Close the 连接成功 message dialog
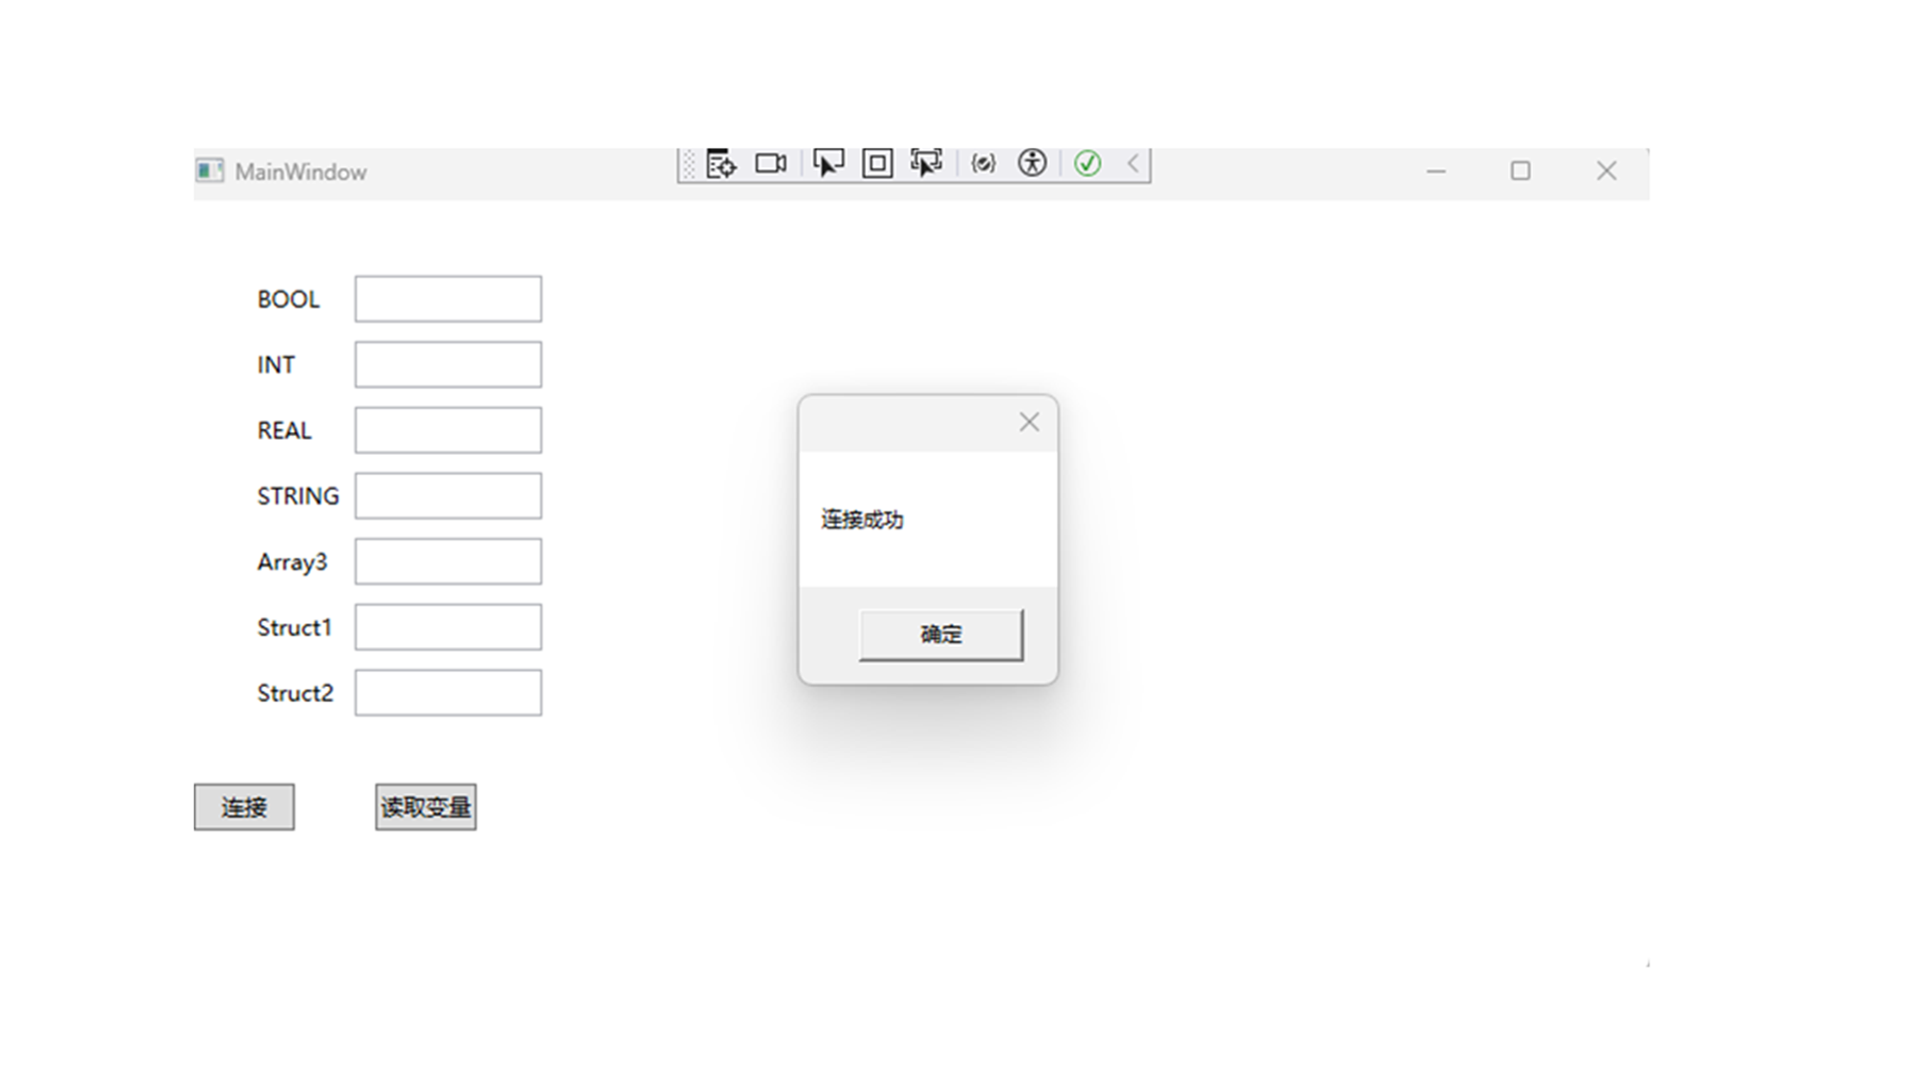 point(1029,422)
